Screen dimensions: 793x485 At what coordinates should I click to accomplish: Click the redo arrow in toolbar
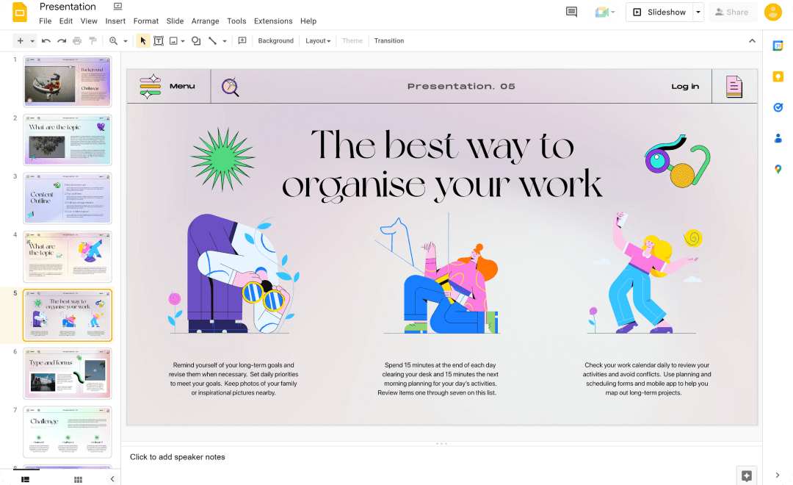[62, 41]
